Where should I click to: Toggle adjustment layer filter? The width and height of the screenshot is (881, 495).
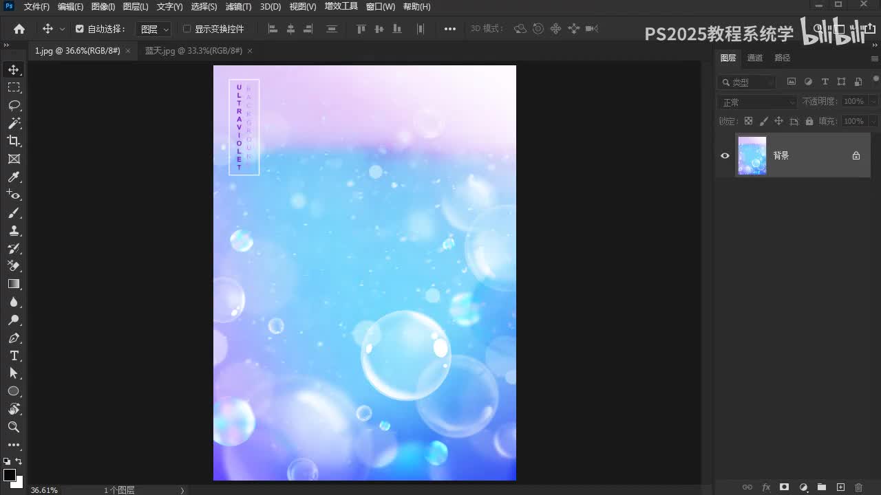[x=808, y=82]
